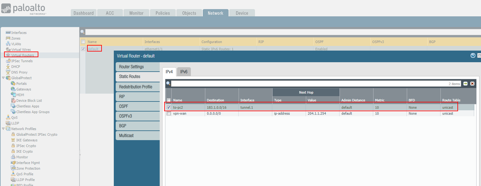The width and height of the screenshot is (481, 186).
Task: Uncheck the default virtual router checkbox
Action: (83, 49)
